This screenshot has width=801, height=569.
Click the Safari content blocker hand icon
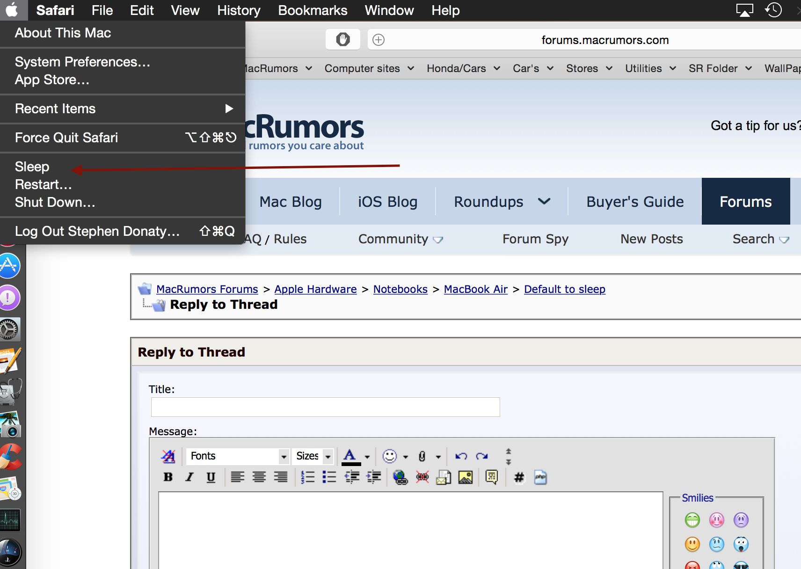click(x=343, y=39)
